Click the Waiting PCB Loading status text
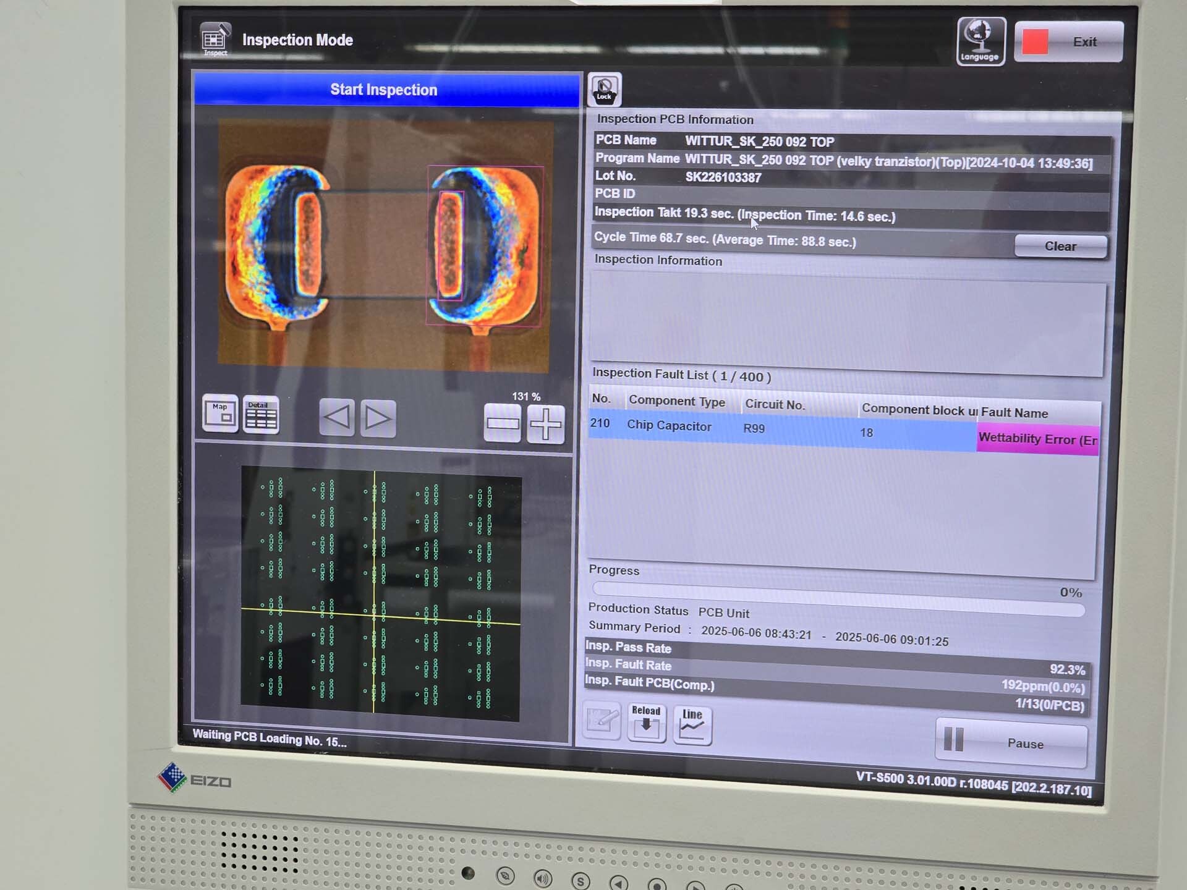The height and width of the screenshot is (890, 1187). click(x=270, y=738)
